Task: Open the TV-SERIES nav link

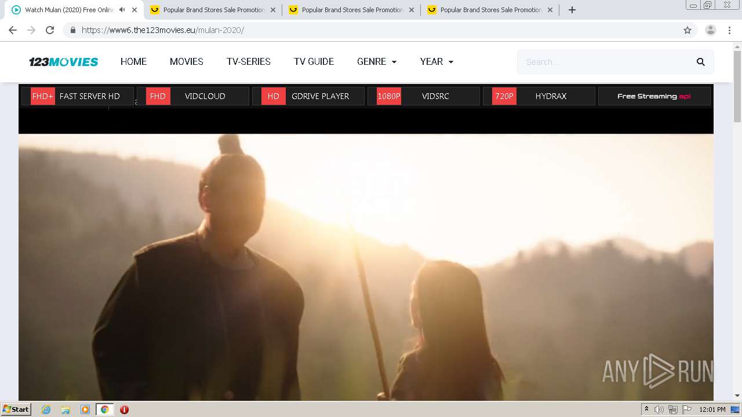Action: click(249, 61)
